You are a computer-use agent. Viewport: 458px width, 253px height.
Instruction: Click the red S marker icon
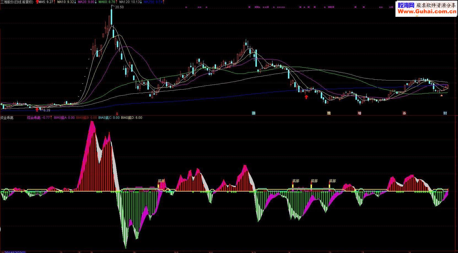pyautogui.click(x=117, y=113)
